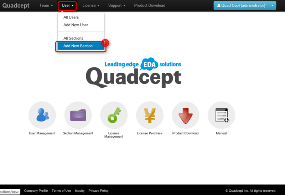
Task: Click the License Purchase text label
Action: point(150,133)
